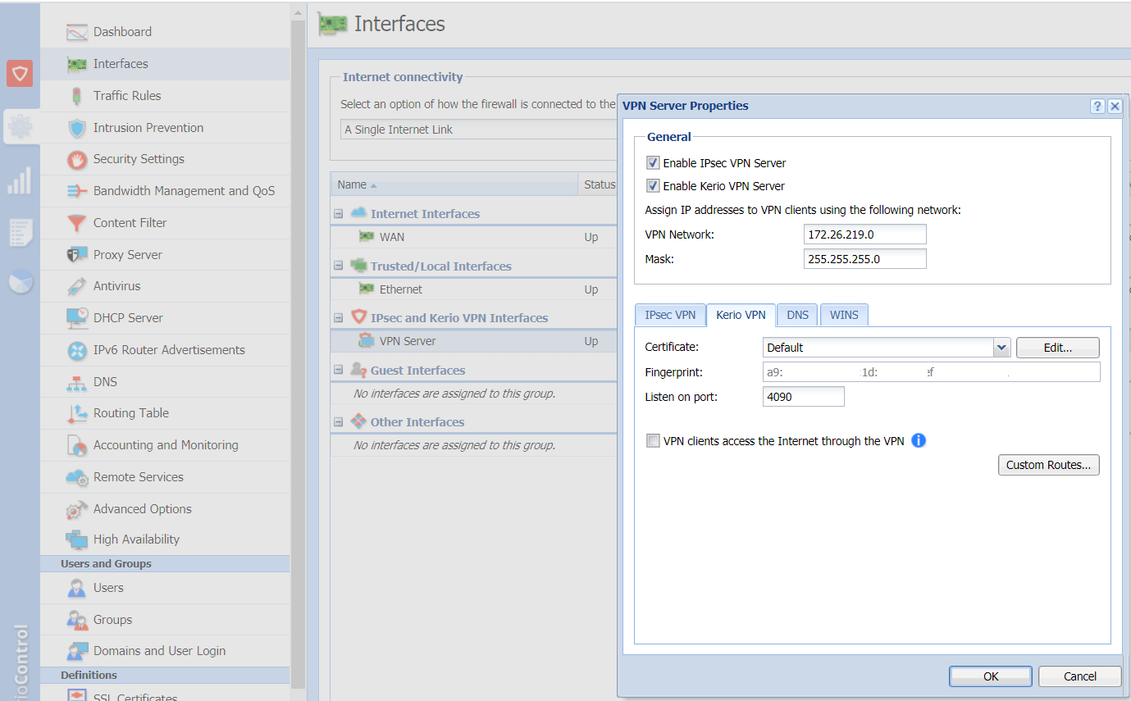This screenshot has height=701, width=1131.
Task: Switch to the WINS tab
Action: pos(844,315)
